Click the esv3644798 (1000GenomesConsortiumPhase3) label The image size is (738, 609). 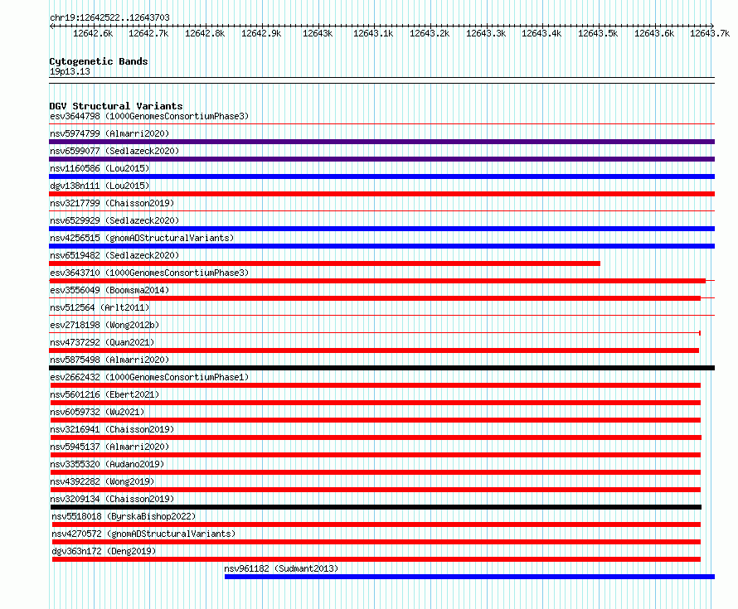(x=149, y=116)
